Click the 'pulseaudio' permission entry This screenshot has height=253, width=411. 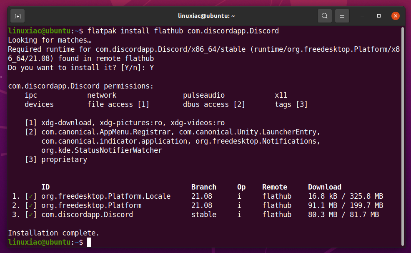point(204,95)
